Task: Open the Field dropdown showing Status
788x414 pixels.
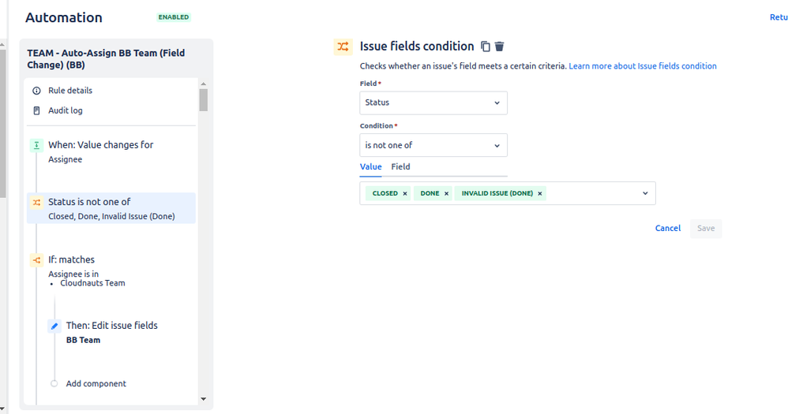Action: click(433, 103)
